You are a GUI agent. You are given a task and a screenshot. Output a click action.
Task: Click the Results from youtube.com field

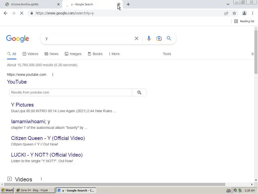pyautogui.click(x=71, y=92)
